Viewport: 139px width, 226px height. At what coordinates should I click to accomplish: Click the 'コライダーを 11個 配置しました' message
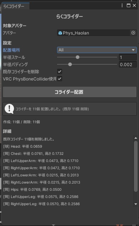click(x=52, y=109)
